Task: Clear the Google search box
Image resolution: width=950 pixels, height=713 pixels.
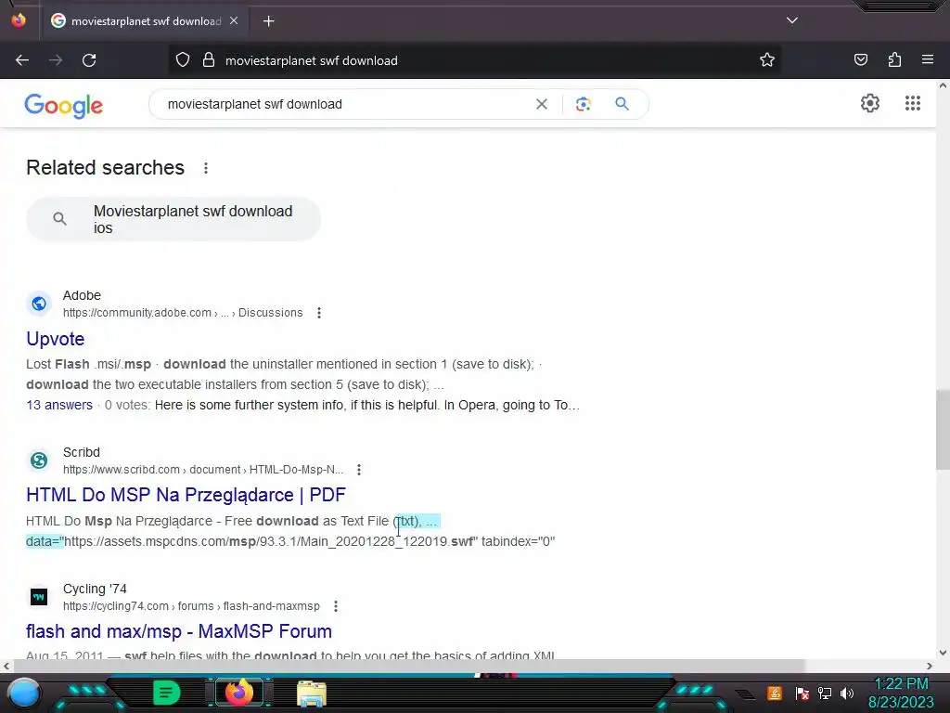Action: pos(542,104)
